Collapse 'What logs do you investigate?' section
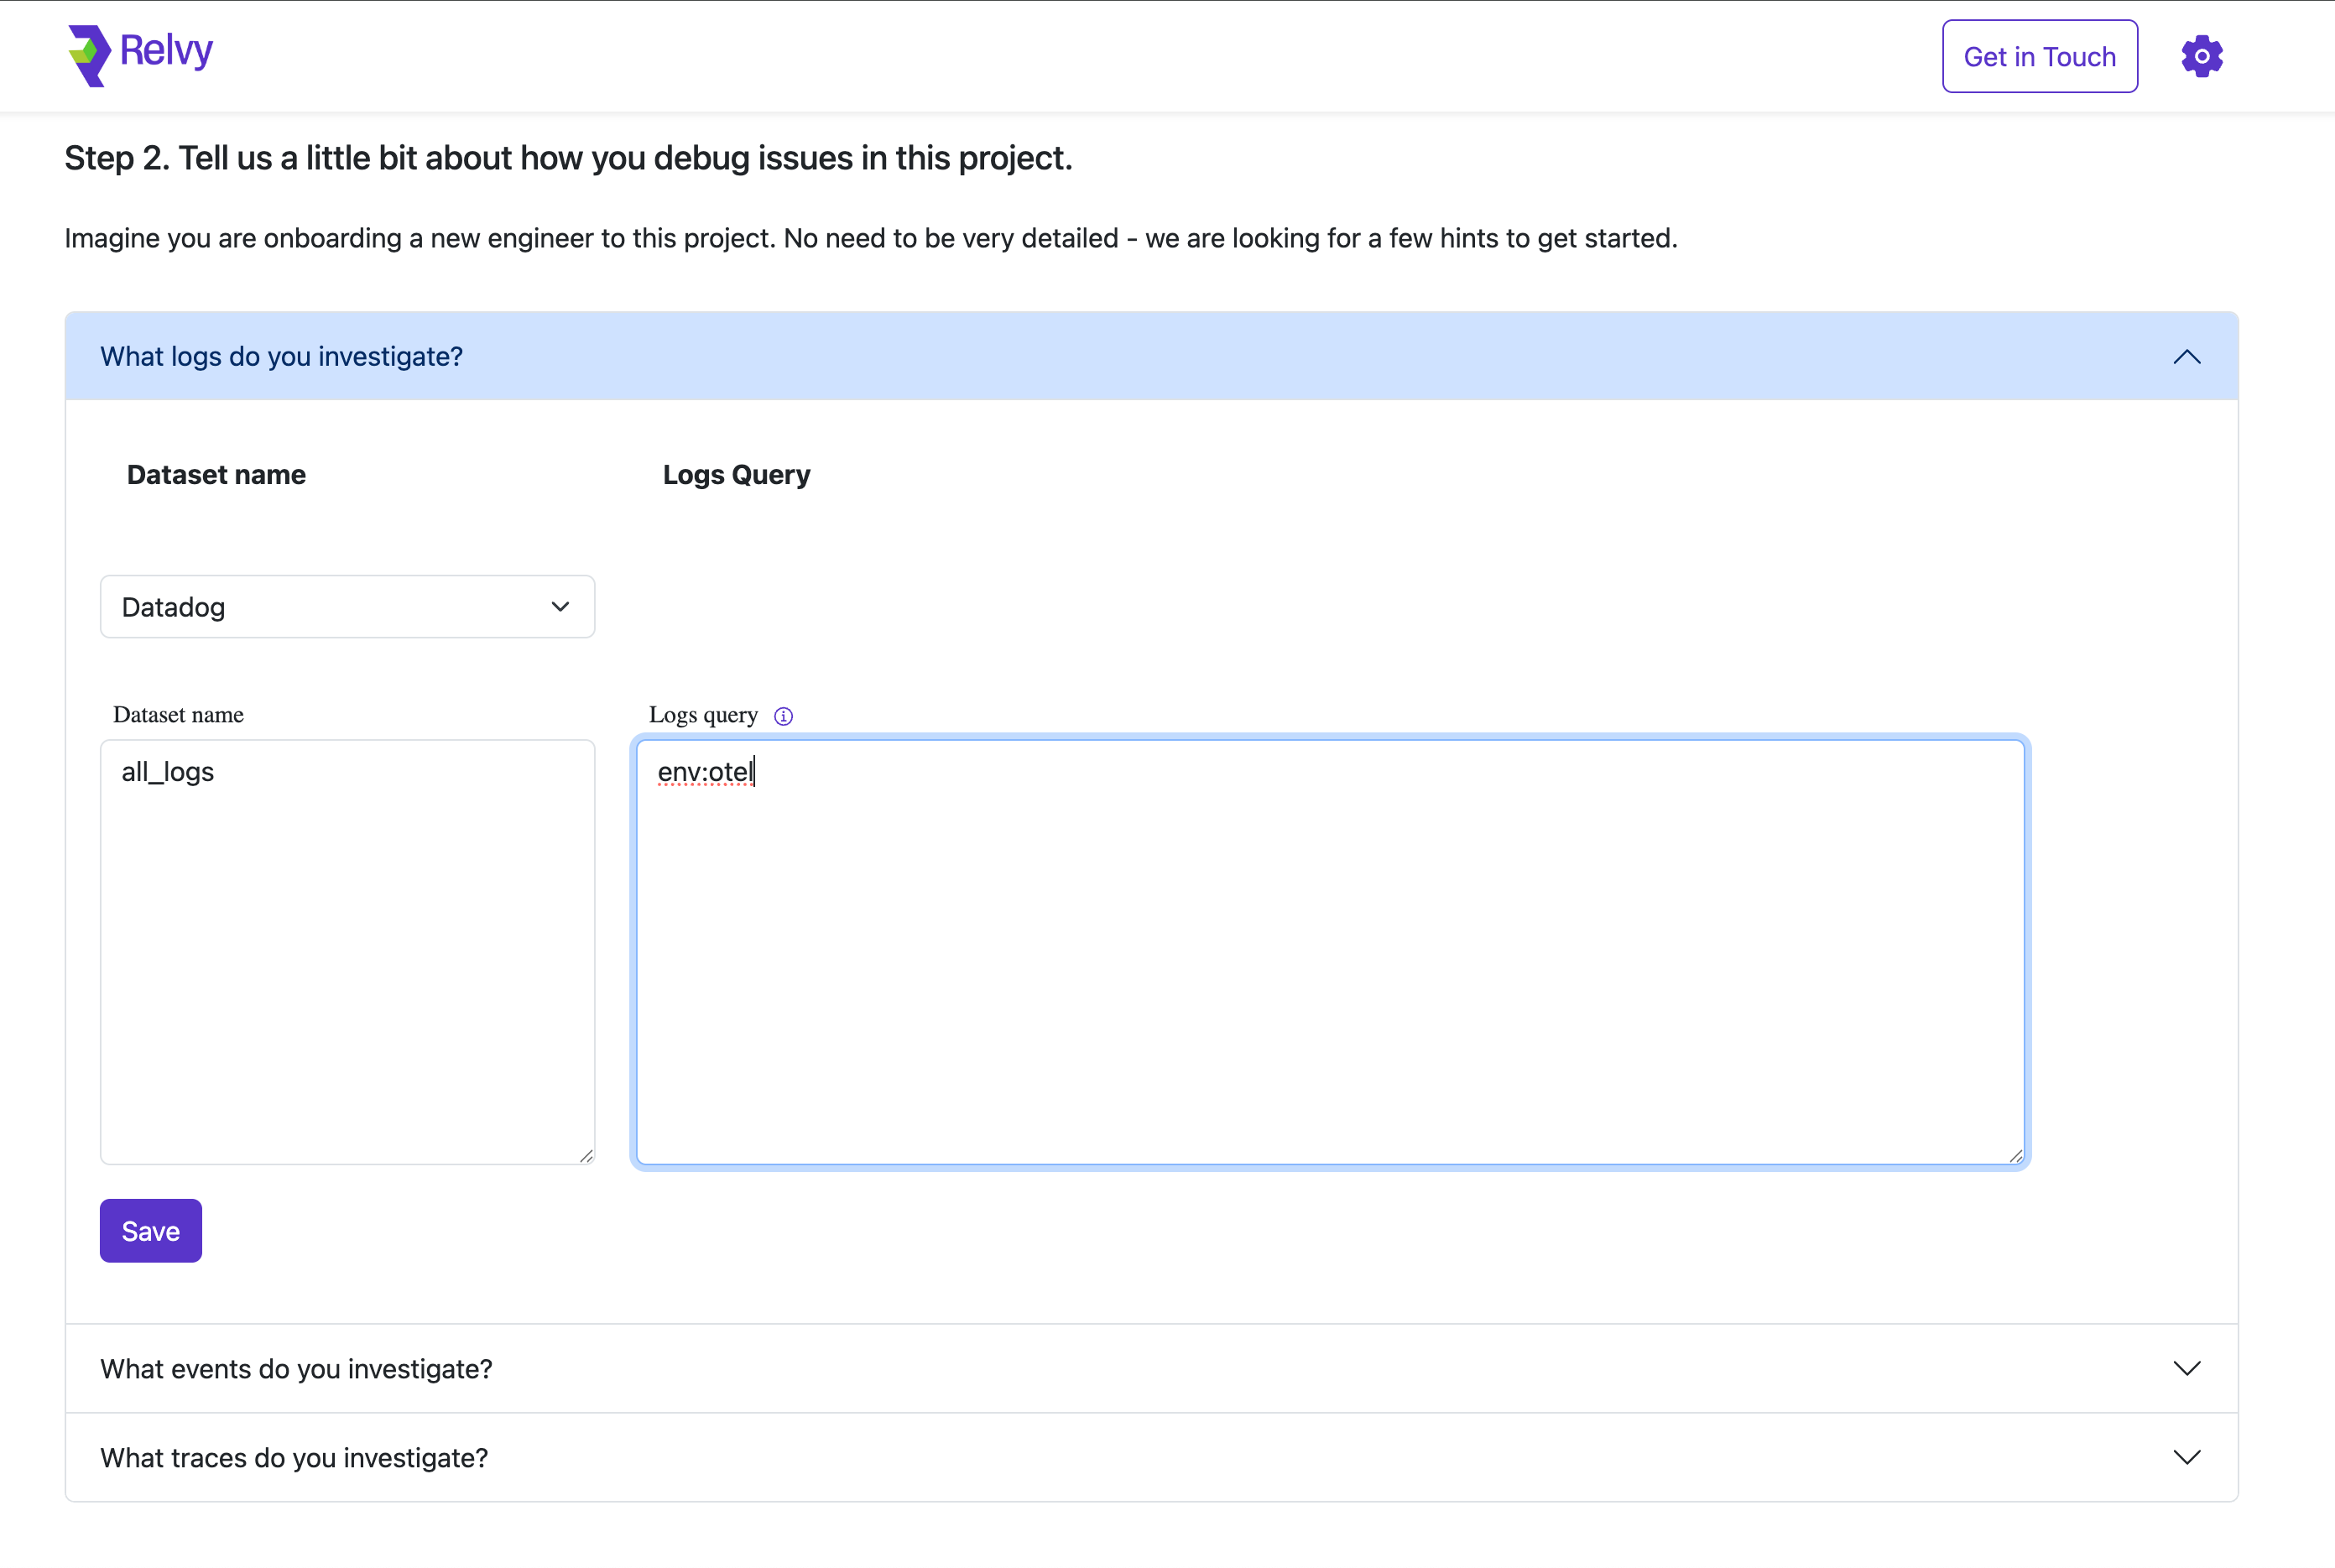Image resolution: width=2335 pixels, height=1568 pixels. (x=281, y=357)
